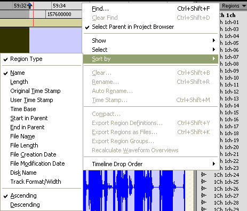247x211 pixels.
Task: Select region 1ch-16 in Regions list
Action: coord(229,120)
